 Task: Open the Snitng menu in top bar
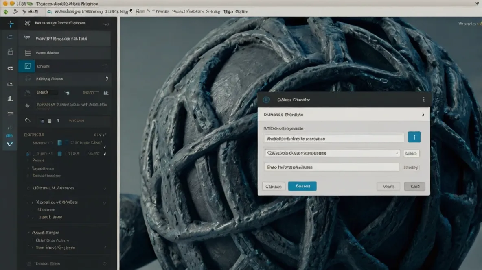[x=213, y=12]
